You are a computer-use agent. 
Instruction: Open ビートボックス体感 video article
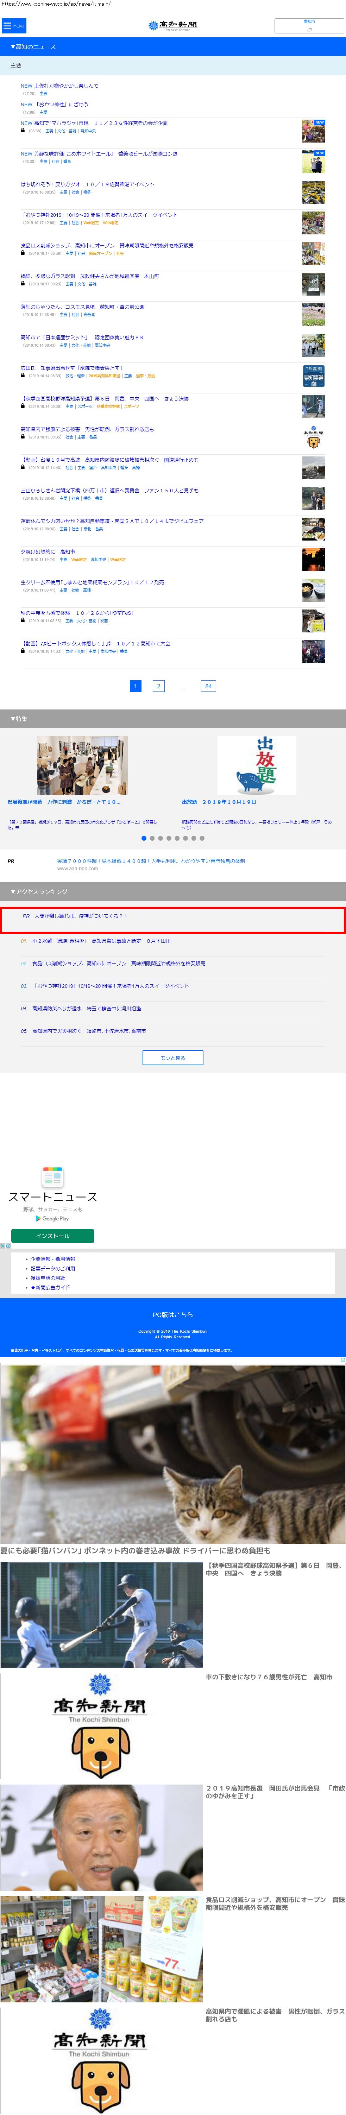(x=95, y=644)
